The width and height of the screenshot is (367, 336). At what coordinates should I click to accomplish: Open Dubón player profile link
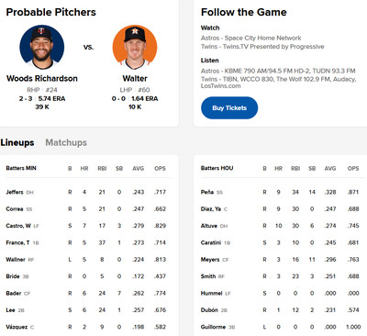pyautogui.click(x=209, y=310)
